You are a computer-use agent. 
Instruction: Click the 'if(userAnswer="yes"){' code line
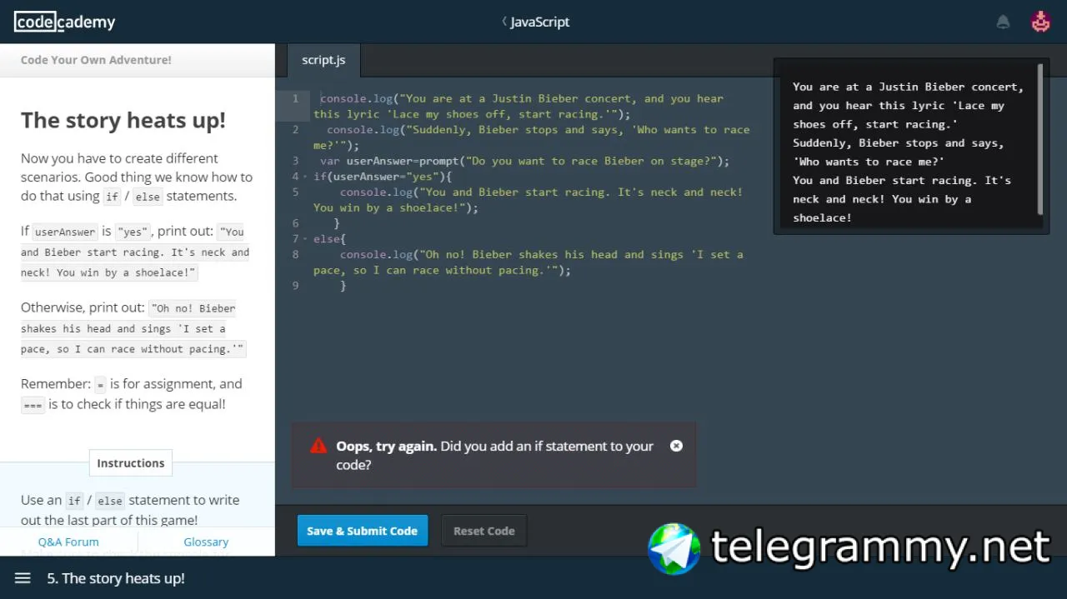click(383, 177)
